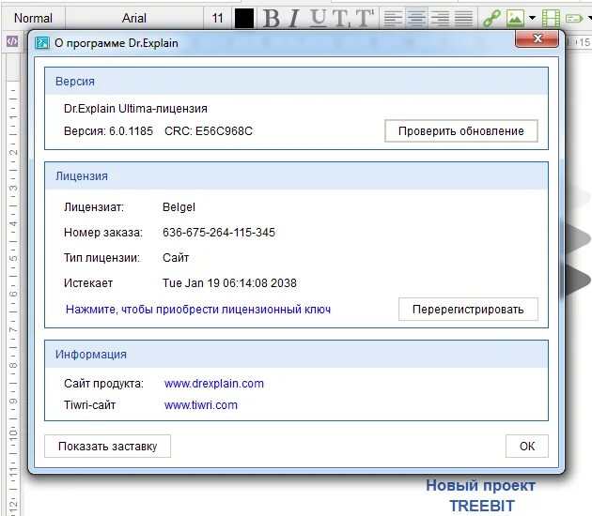Toggle HTML source view icon
The image size is (592, 516).
(12, 41)
